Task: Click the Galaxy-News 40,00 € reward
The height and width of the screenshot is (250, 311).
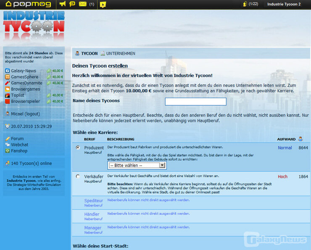Action: 55,71
